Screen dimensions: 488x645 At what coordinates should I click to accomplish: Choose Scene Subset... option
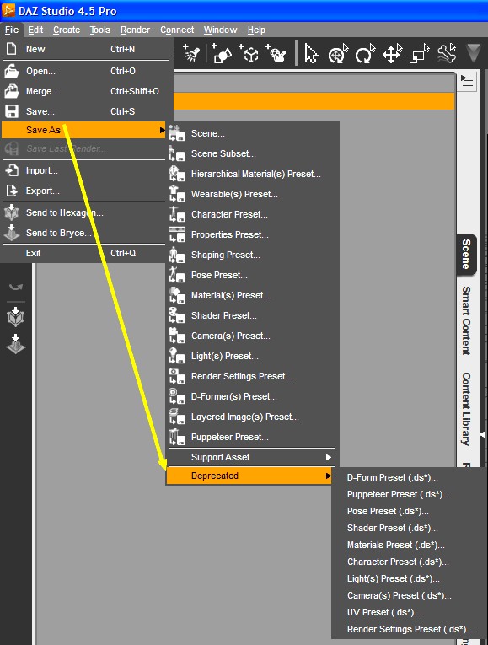click(x=251, y=153)
